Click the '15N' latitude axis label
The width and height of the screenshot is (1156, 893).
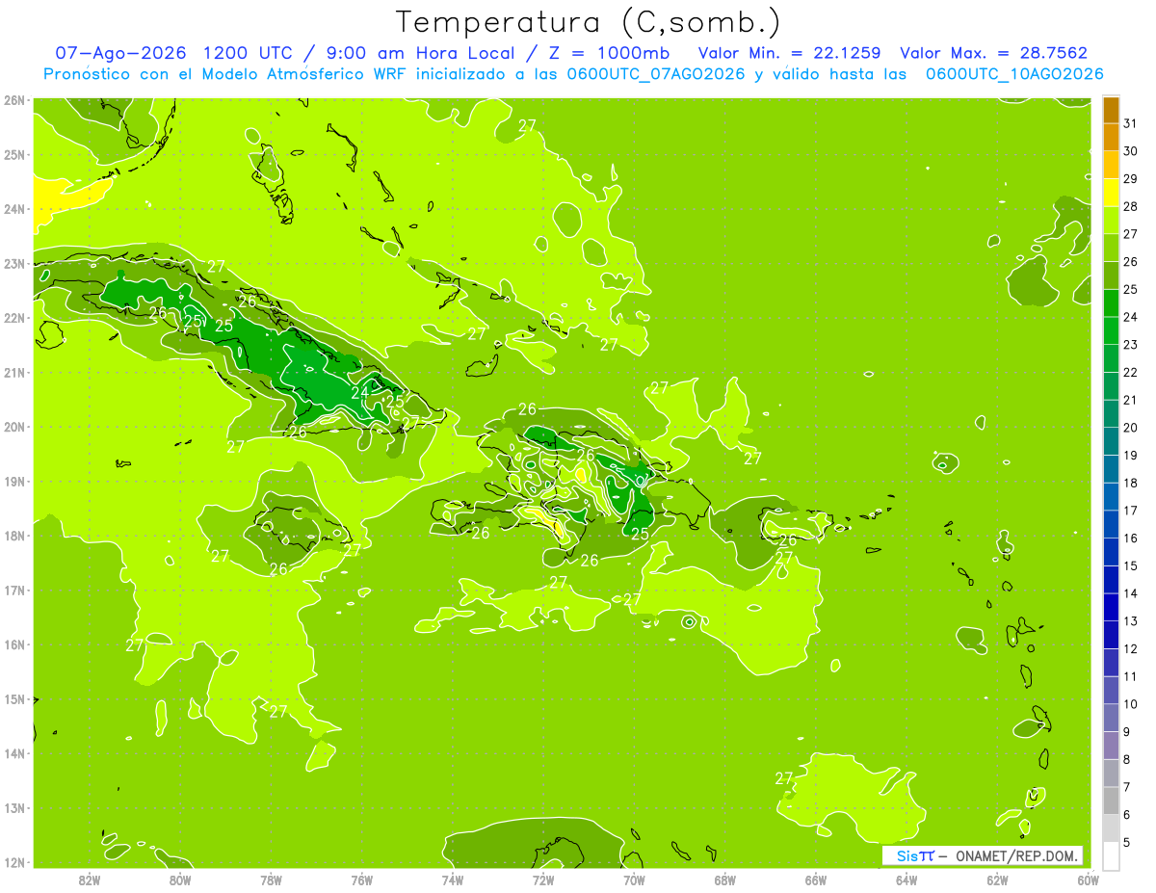point(13,699)
